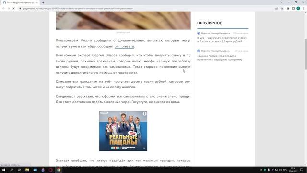
Task: Click the pixabay.com image caption
Action: (123, 32)
